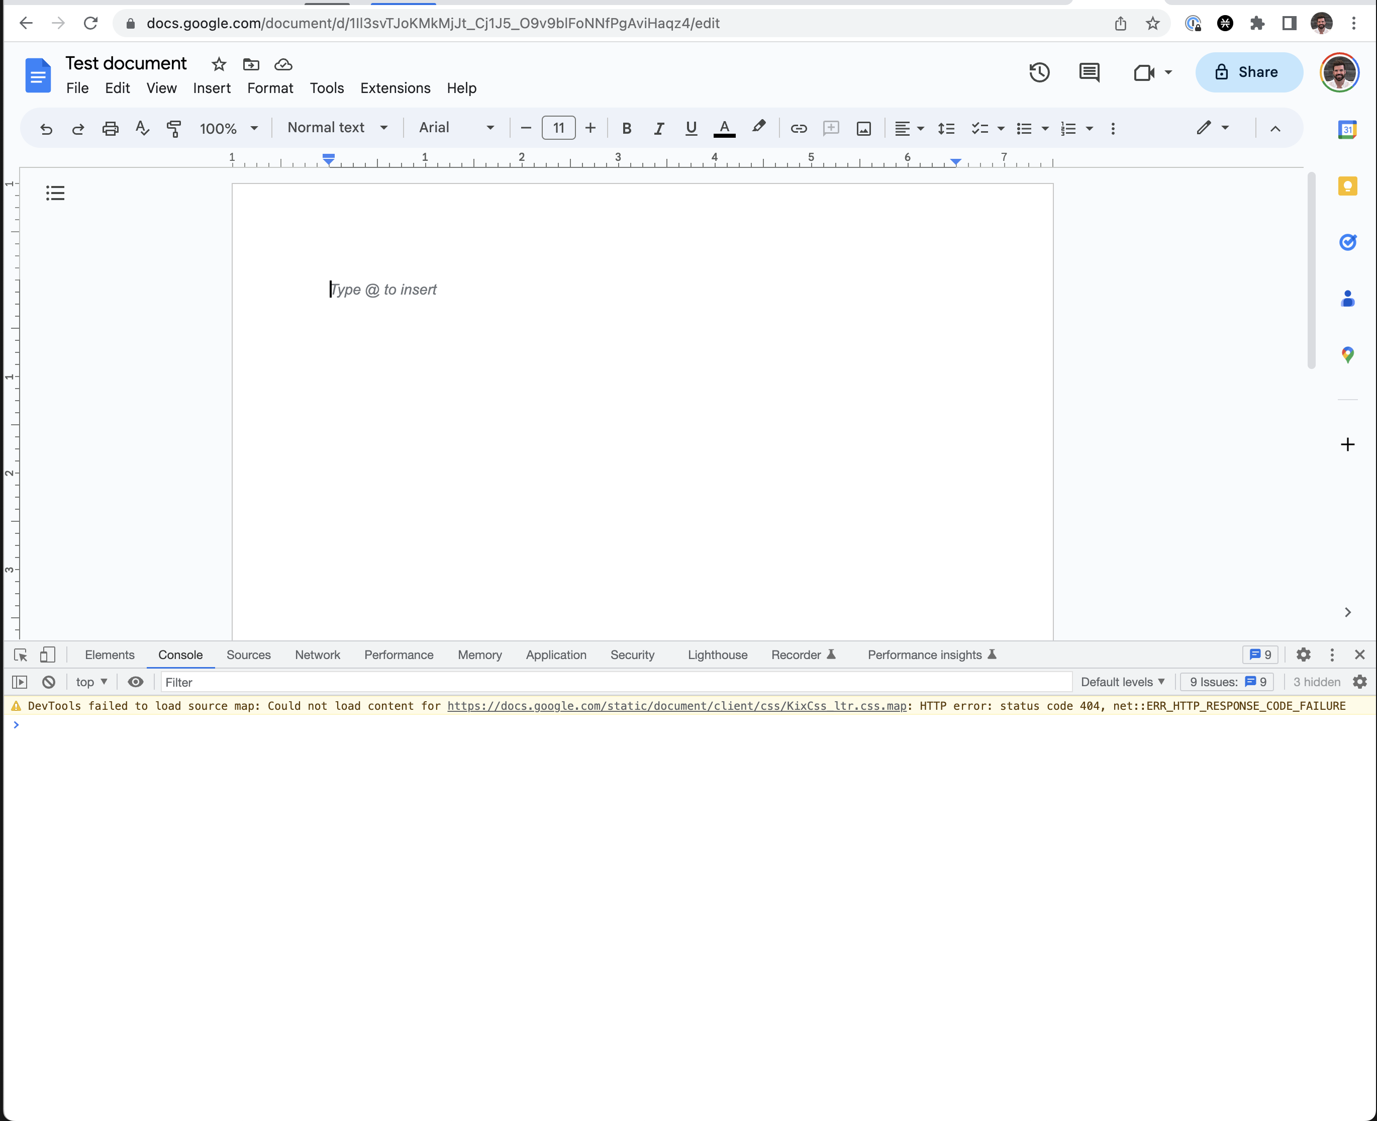Switch to the Network tab in DevTools
The height and width of the screenshot is (1121, 1377).
(x=317, y=655)
